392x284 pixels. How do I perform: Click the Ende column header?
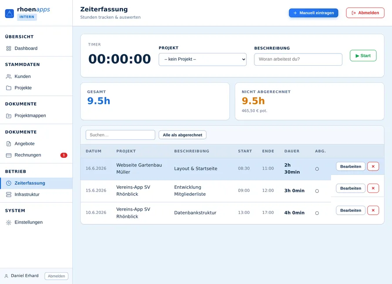[x=268, y=151]
